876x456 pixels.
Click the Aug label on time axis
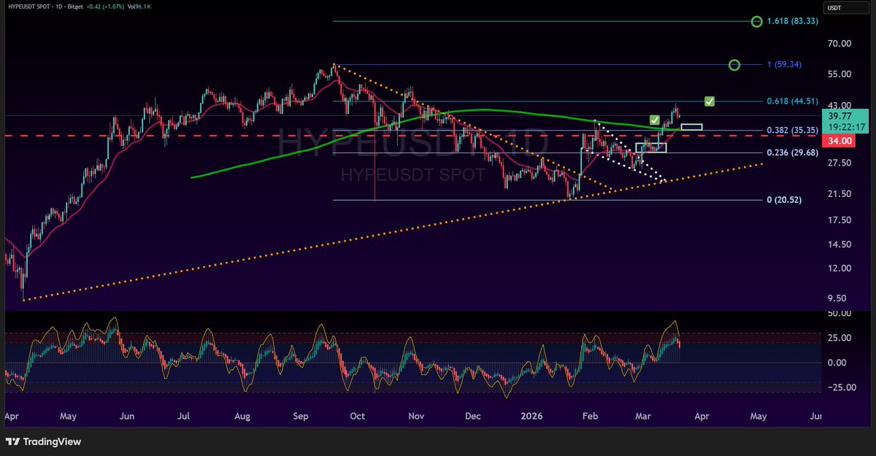(x=242, y=417)
